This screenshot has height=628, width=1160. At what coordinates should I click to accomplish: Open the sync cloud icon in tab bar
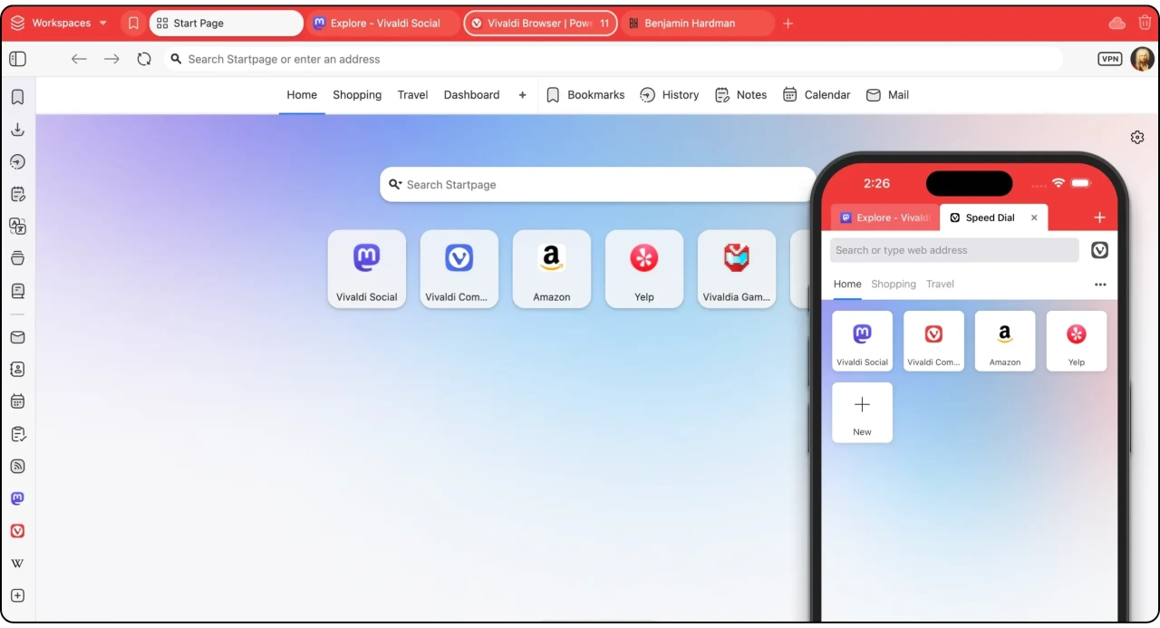point(1116,24)
